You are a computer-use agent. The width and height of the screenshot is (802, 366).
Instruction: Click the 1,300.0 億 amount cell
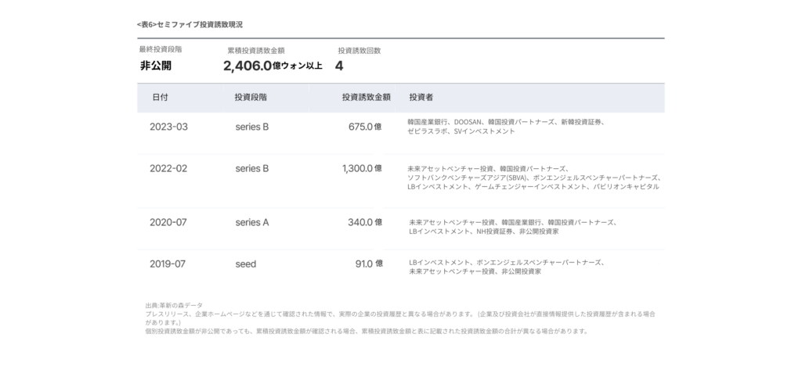pos(362,168)
